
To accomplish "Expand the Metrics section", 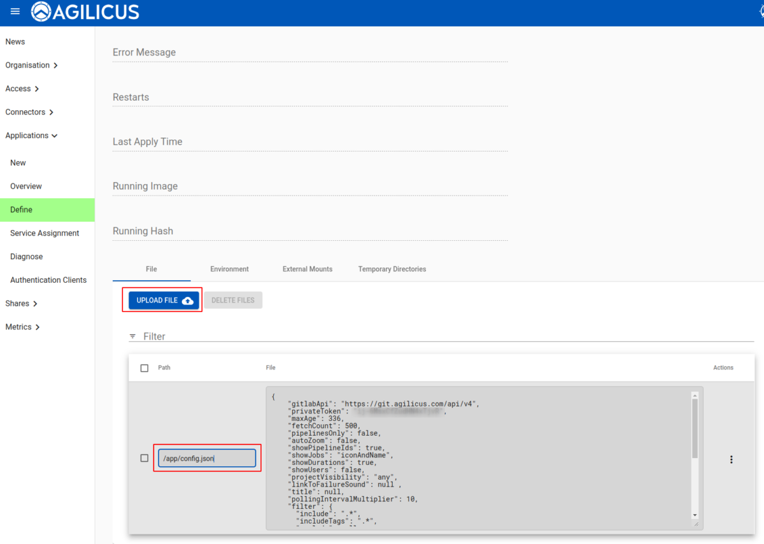I will pyautogui.click(x=18, y=326).
